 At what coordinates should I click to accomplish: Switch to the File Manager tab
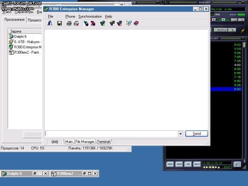pyautogui.click(x=85, y=142)
